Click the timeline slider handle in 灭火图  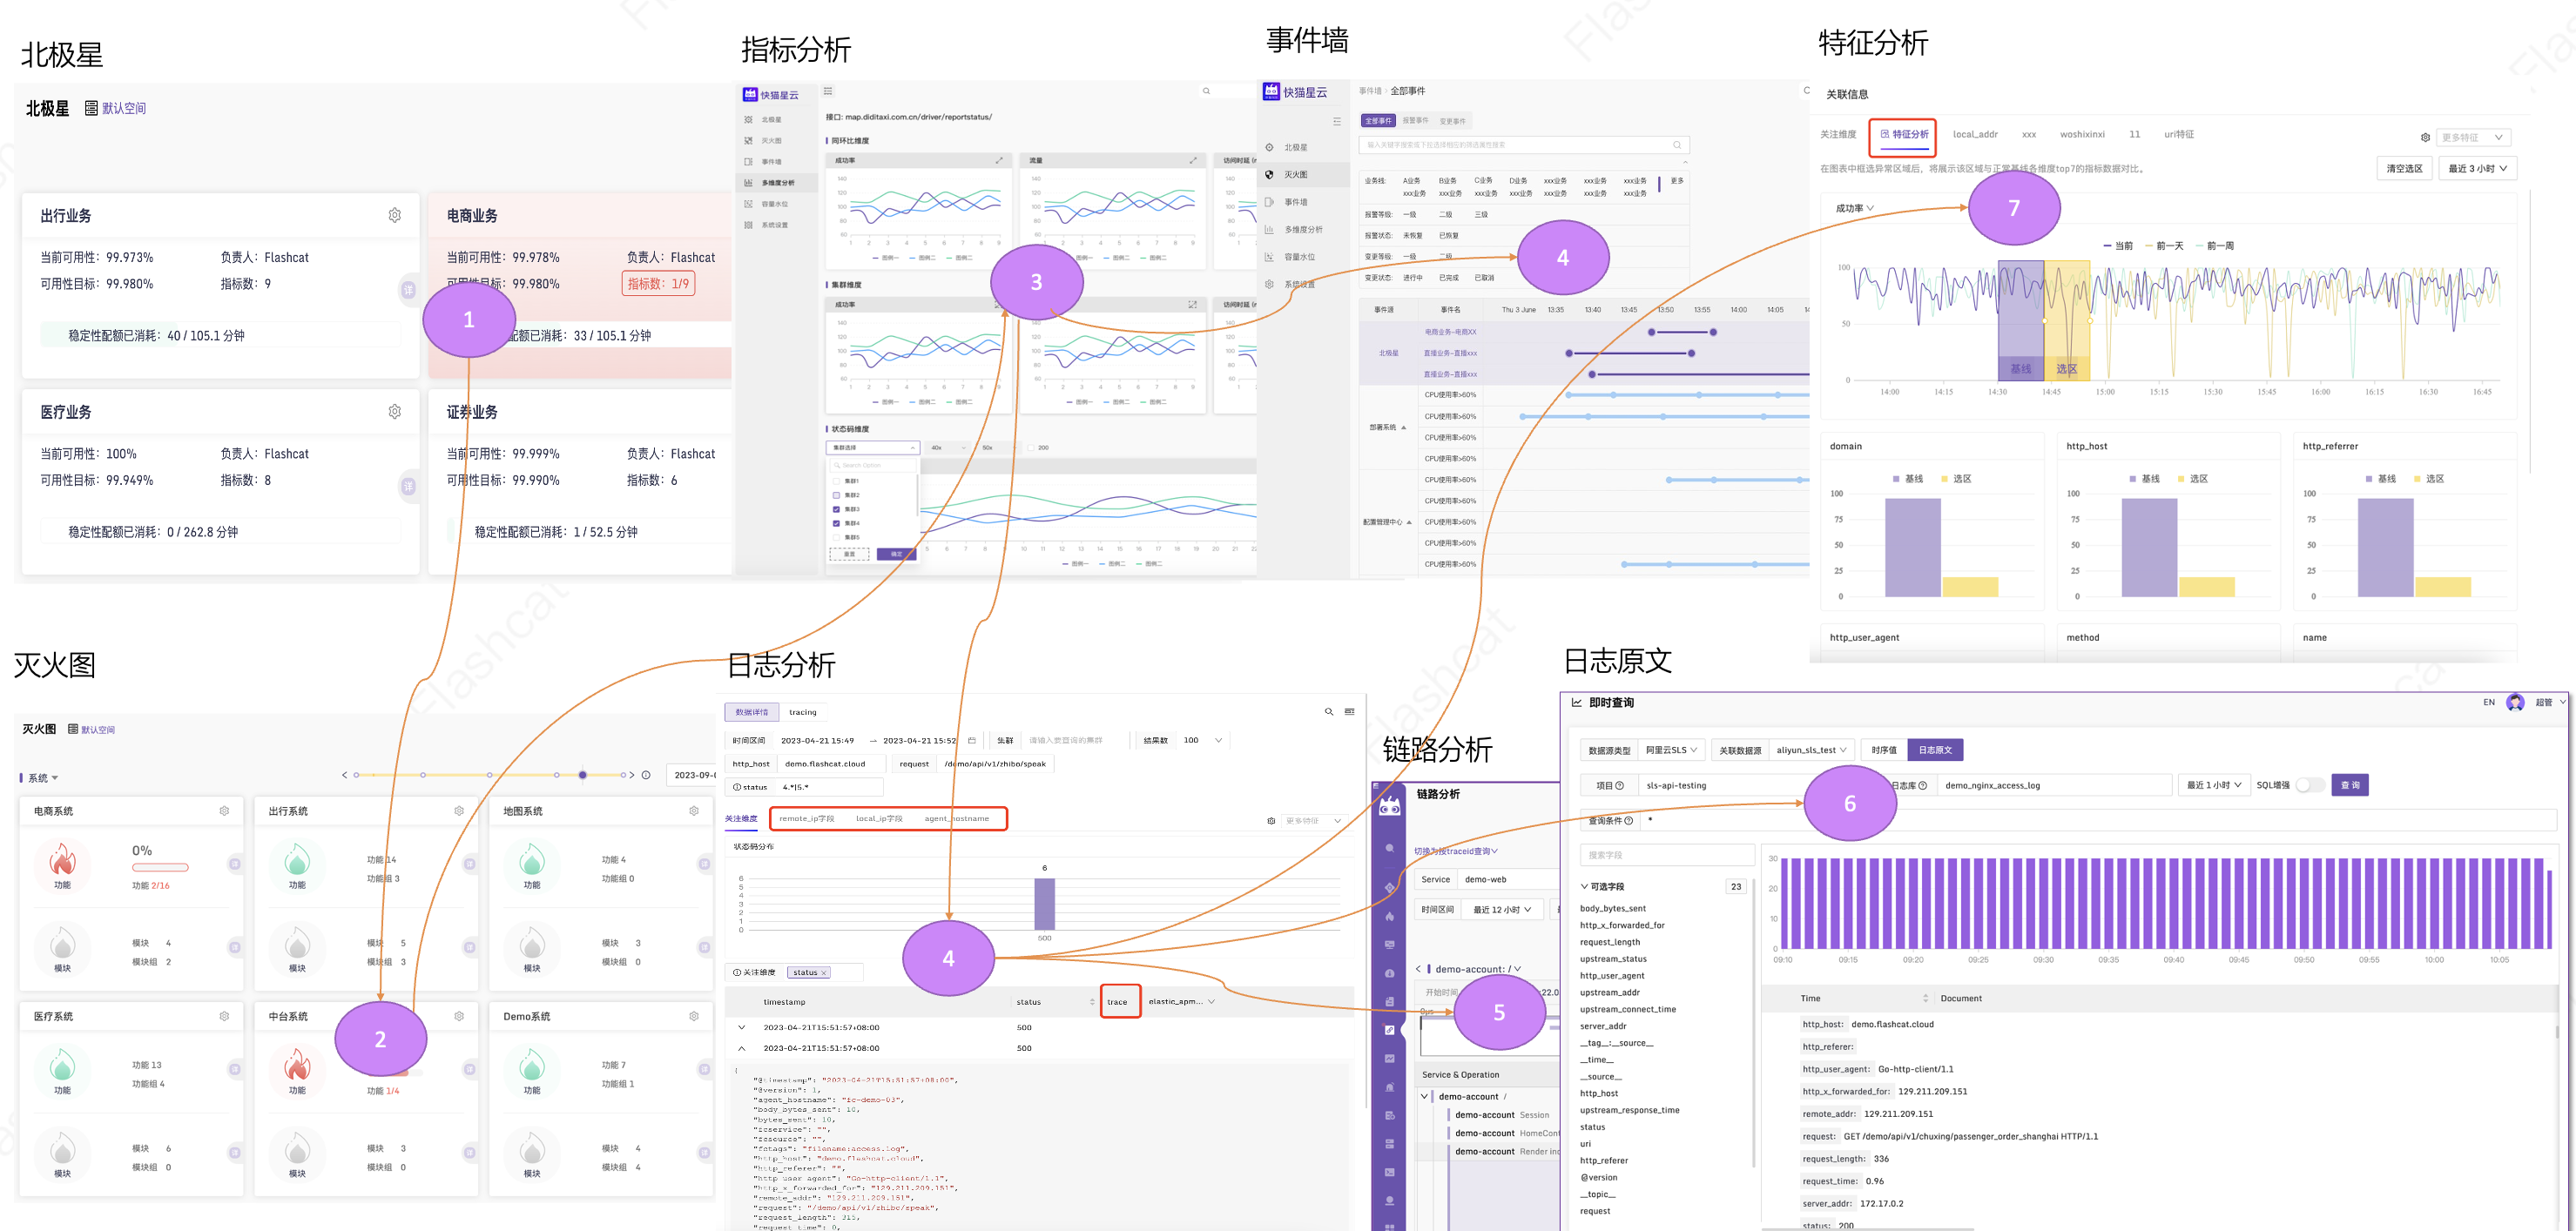pyautogui.click(x=583, y=775)
